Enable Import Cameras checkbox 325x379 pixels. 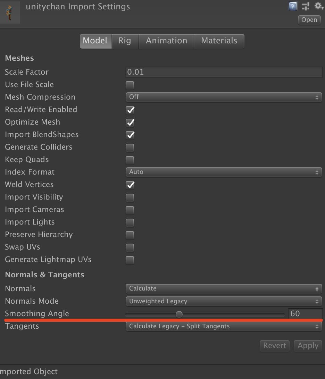click(x=130, y=210)
